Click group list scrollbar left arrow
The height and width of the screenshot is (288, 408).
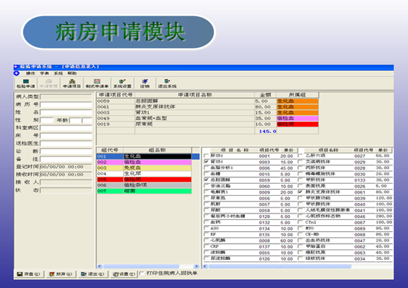point(100,267)
